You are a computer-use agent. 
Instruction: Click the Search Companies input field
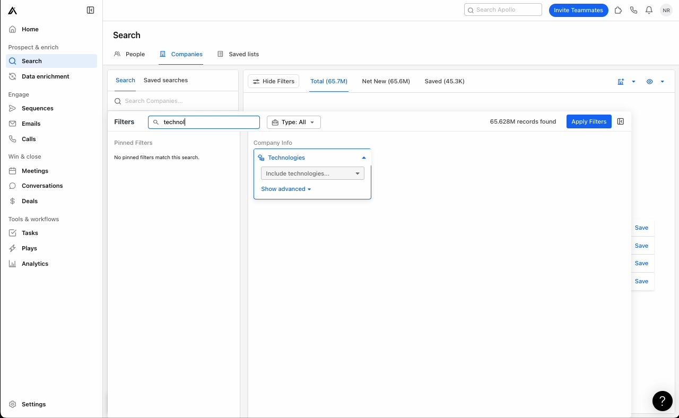pos(173,101)
